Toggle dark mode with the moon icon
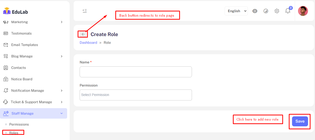 point(266,11)
